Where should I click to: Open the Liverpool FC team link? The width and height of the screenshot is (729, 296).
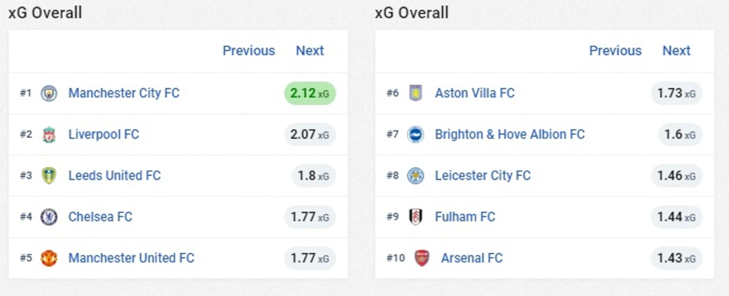click(x=104, y=135)
